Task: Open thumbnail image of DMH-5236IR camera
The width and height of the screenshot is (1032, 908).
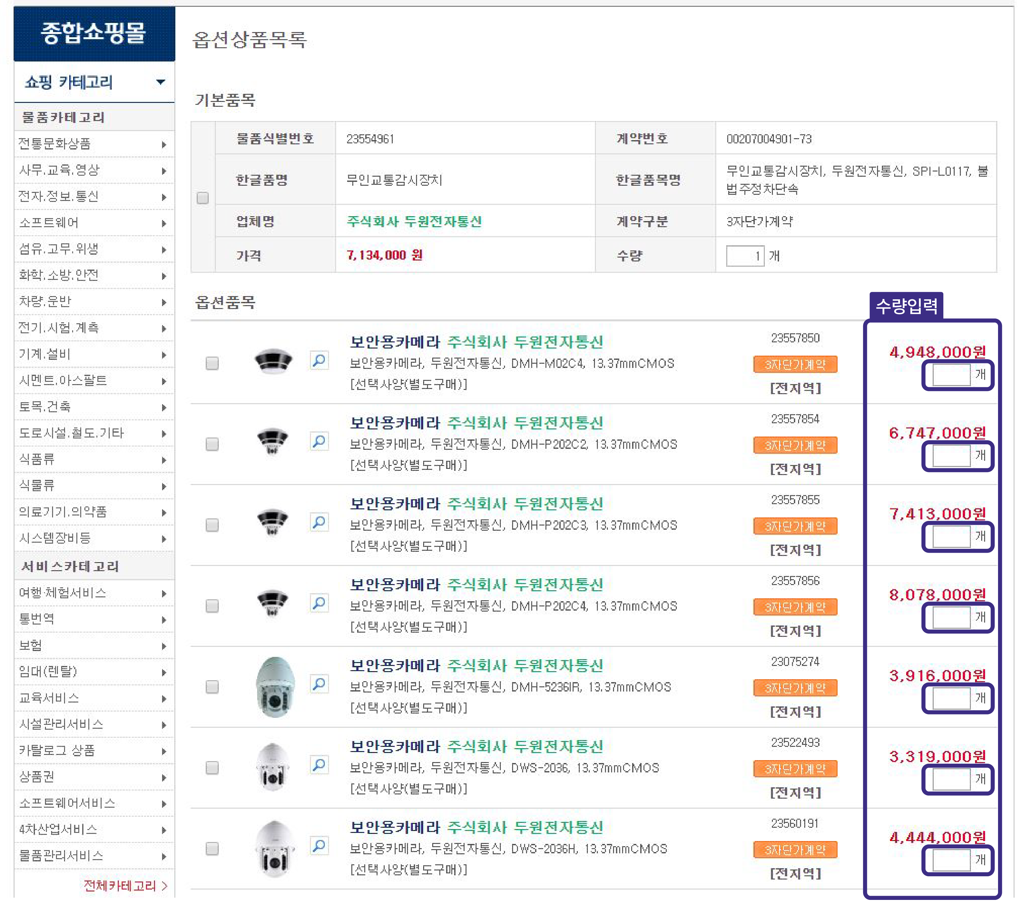Action: coord(275,687)
